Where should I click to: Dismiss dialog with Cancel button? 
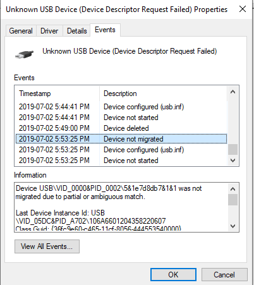[224, 275]
